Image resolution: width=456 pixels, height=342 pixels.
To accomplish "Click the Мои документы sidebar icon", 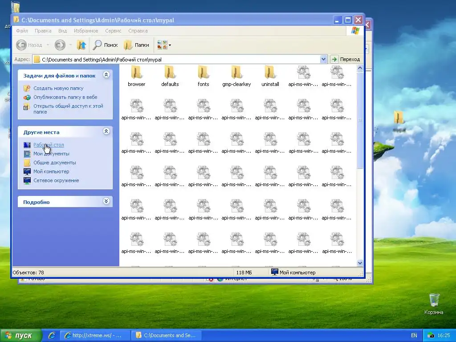I will [x=27, y=154].
